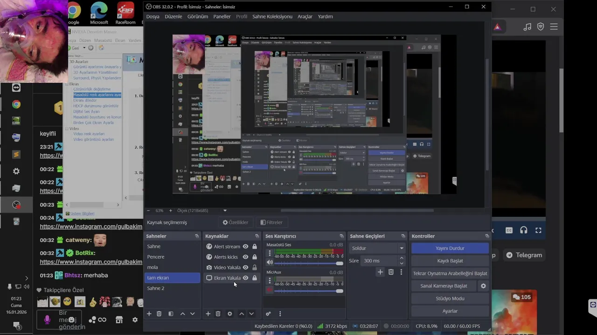Open the Ölçek preview scale dropdown
Screen dimensions: 597x335
coord(225,210)
